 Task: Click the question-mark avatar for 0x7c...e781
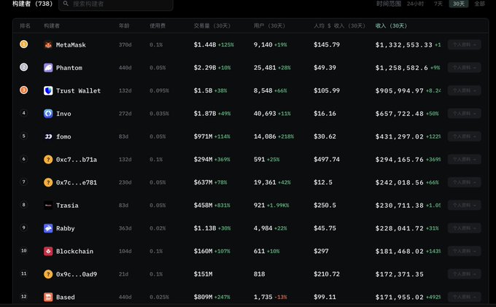pyautogui.click(x=48, y=182)
